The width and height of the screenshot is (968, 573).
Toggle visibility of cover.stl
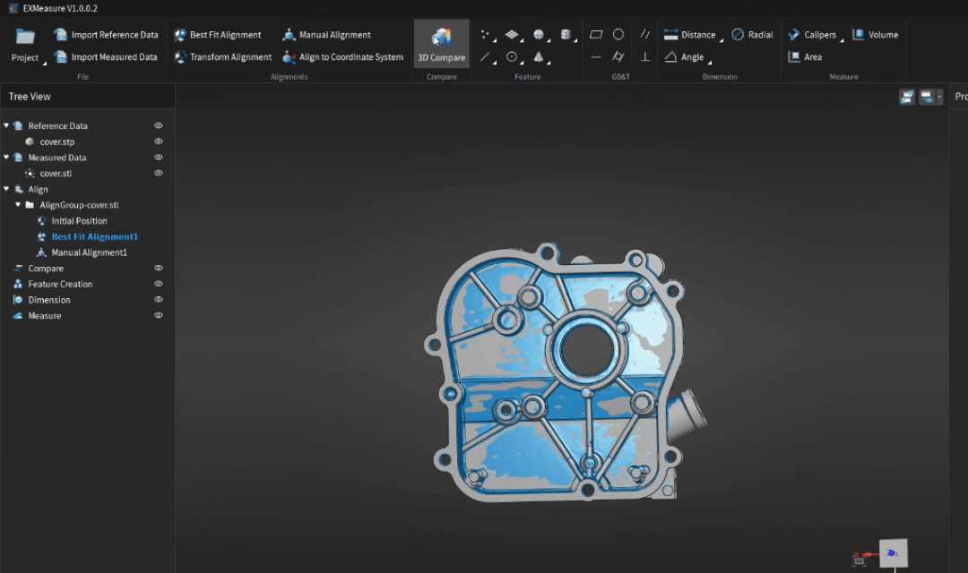coord(158,174)
